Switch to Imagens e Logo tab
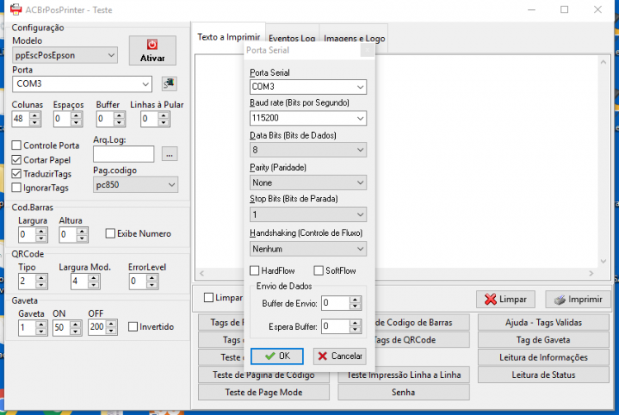 [354, 39]
